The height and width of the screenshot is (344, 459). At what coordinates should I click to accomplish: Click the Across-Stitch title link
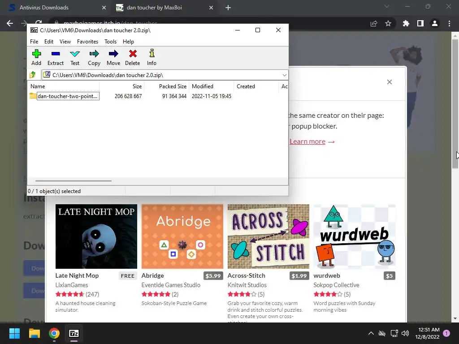coord(246,275)
